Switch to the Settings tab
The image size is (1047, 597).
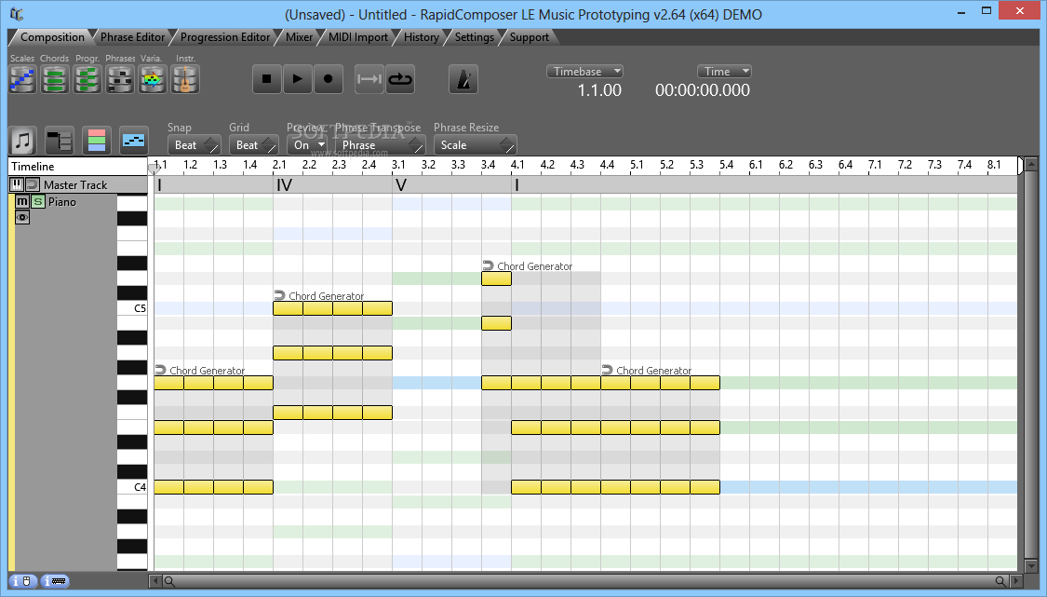[474, 37]
